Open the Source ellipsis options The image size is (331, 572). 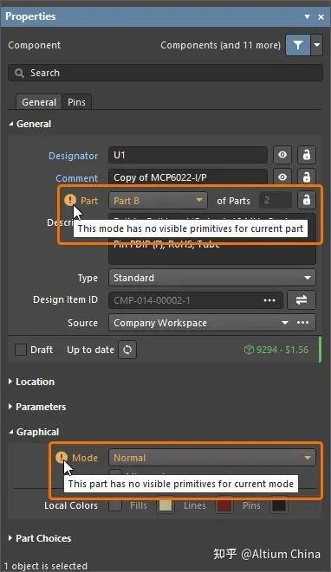coord(303,323)
